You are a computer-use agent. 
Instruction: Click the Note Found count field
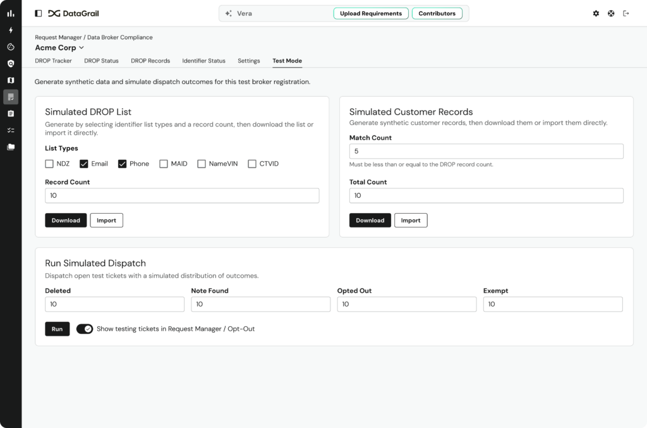coord(261,304)
